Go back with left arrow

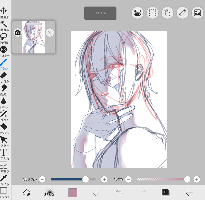tap(189, 193)
